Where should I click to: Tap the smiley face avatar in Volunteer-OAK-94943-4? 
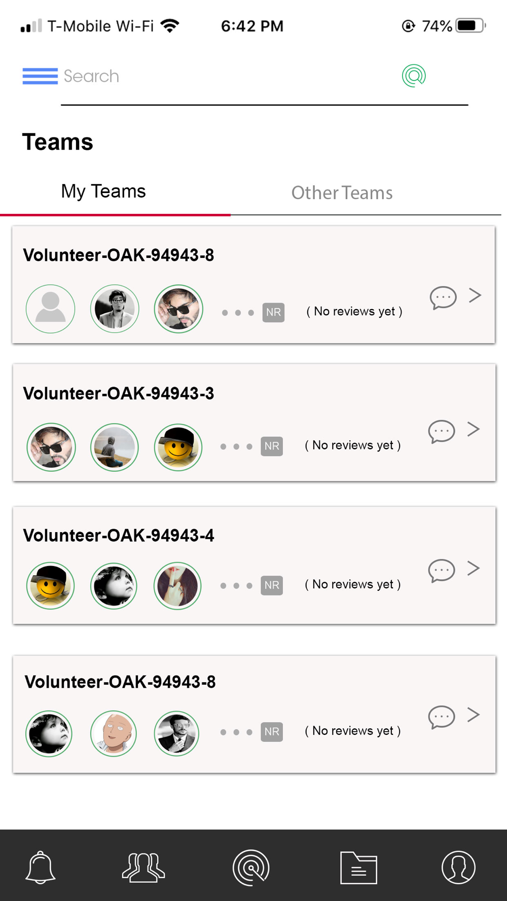click(51, 586)
